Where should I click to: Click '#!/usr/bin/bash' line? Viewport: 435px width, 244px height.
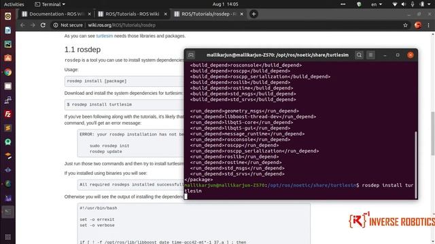(x=98, y=208)
